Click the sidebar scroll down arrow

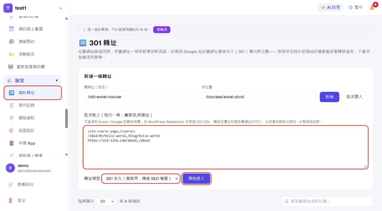pyautogui.click(x=66, y=155)
